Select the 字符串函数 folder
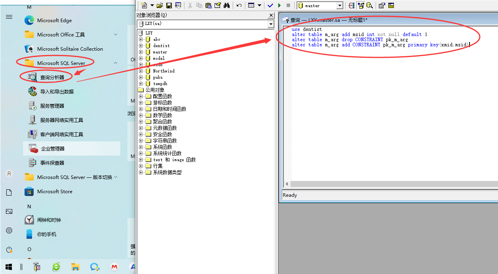This screenshot has height=274, width=498. coord(165,141)
